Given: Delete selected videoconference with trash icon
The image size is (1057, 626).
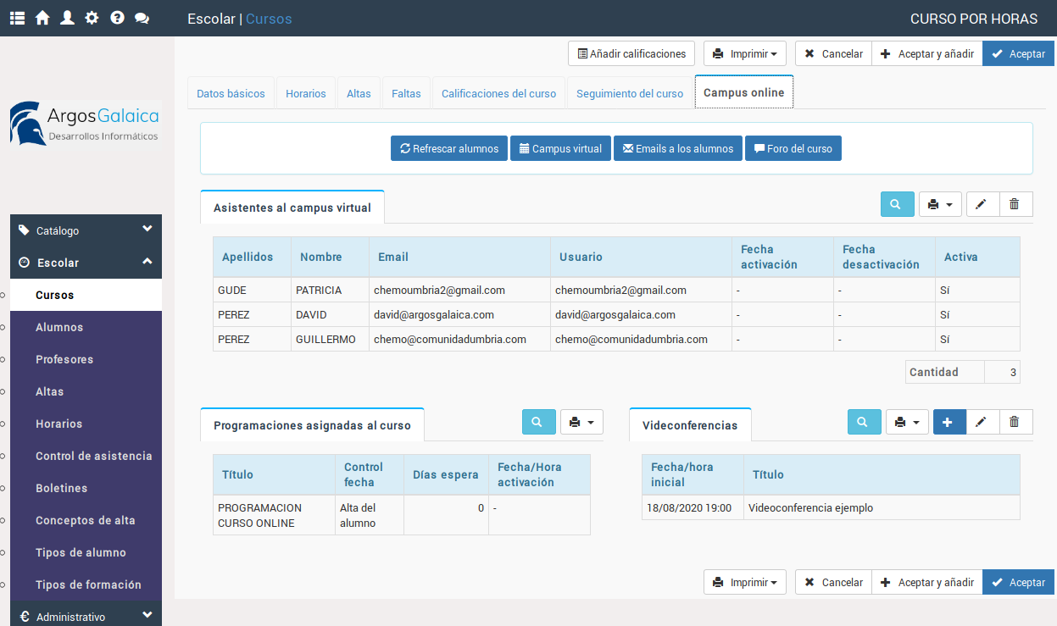Looking at the screenshot, I should (x=1015, y=422).
